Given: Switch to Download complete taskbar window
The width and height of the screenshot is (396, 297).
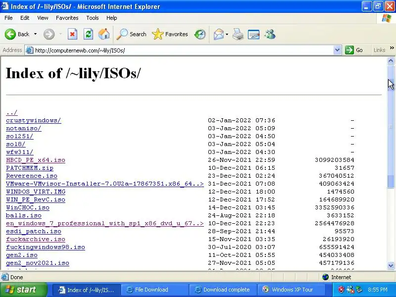Looking at the screenshot, I should point(222,290).
